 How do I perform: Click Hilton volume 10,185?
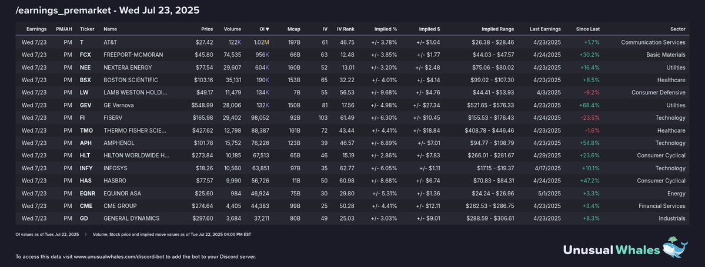[232, 156]
